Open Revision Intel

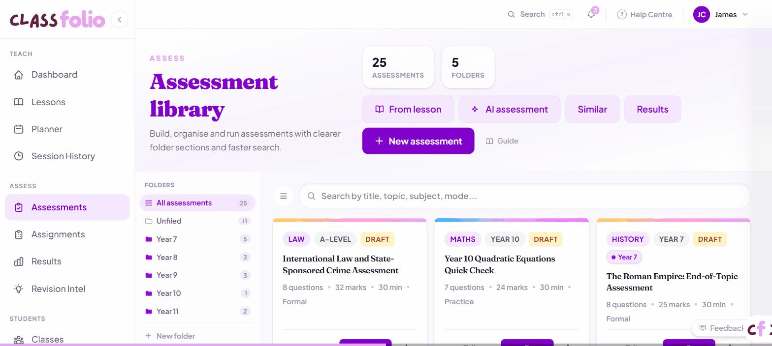pos(67,289)
